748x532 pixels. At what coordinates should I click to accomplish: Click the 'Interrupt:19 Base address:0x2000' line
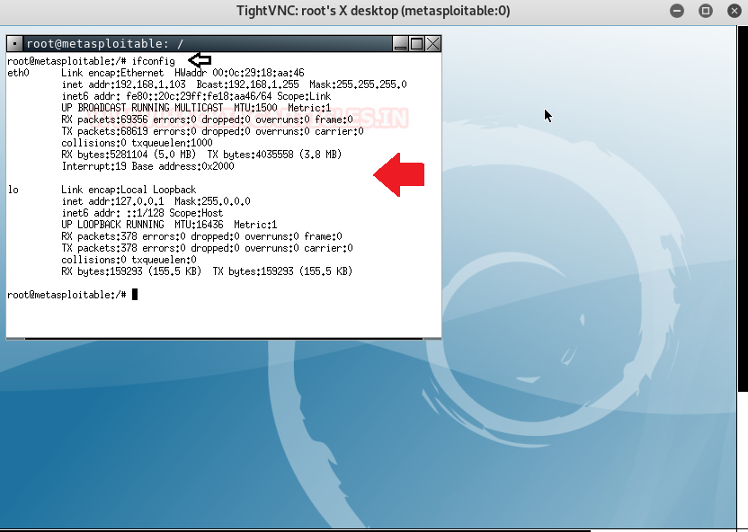point(147,166)
